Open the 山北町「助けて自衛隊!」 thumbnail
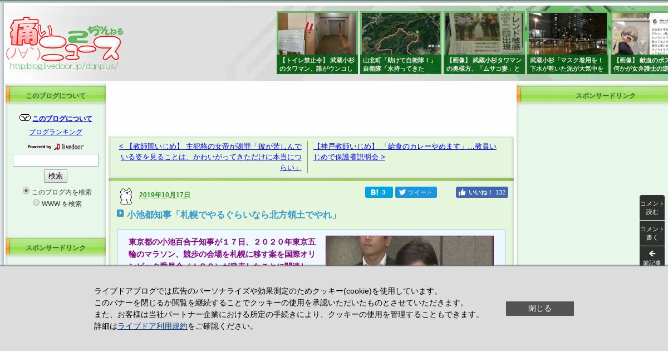 tap(401, 43)
